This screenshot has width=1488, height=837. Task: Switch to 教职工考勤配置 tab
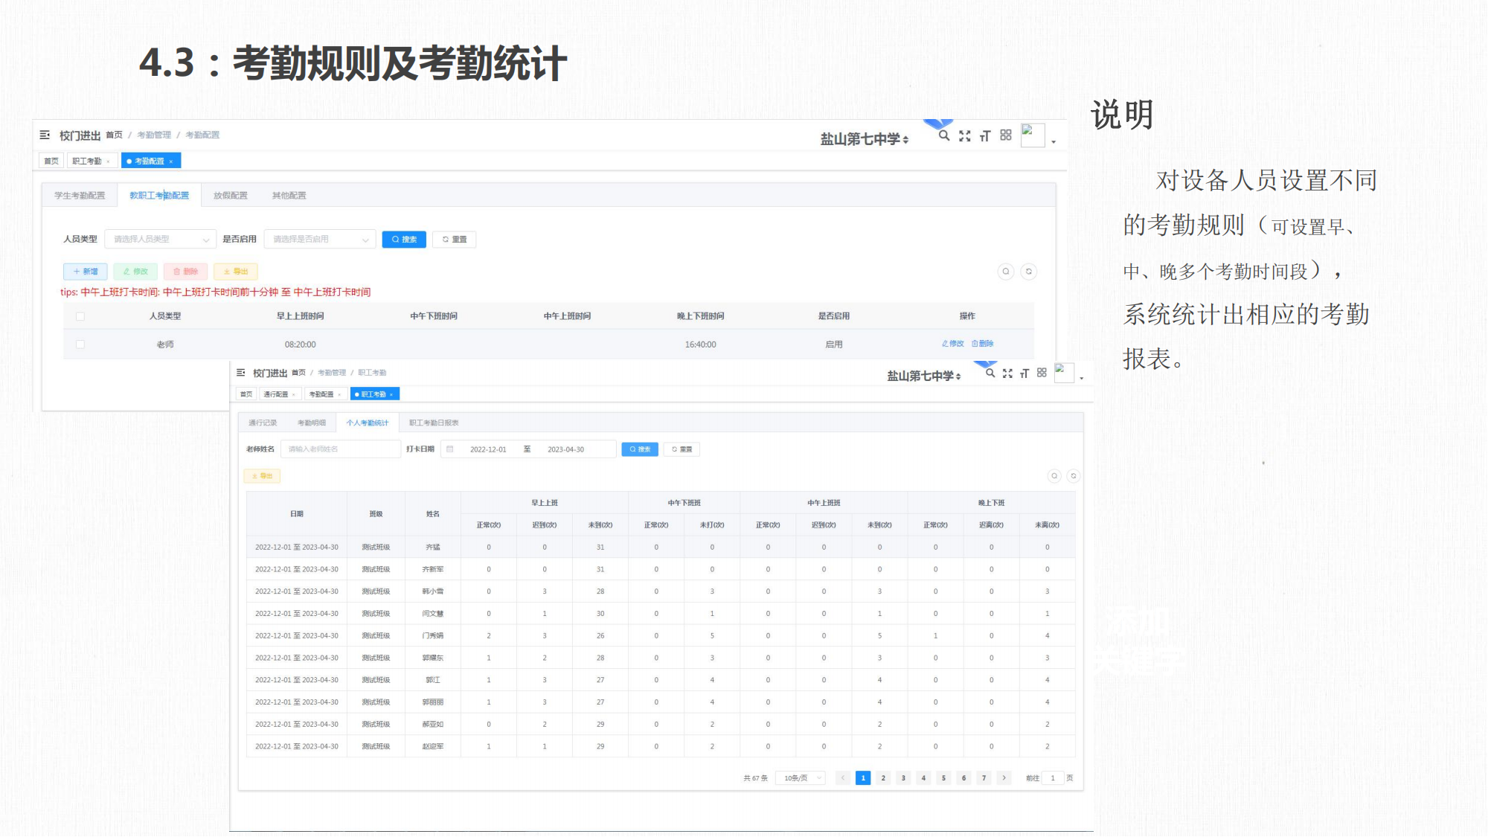click(x=159, y=196)
